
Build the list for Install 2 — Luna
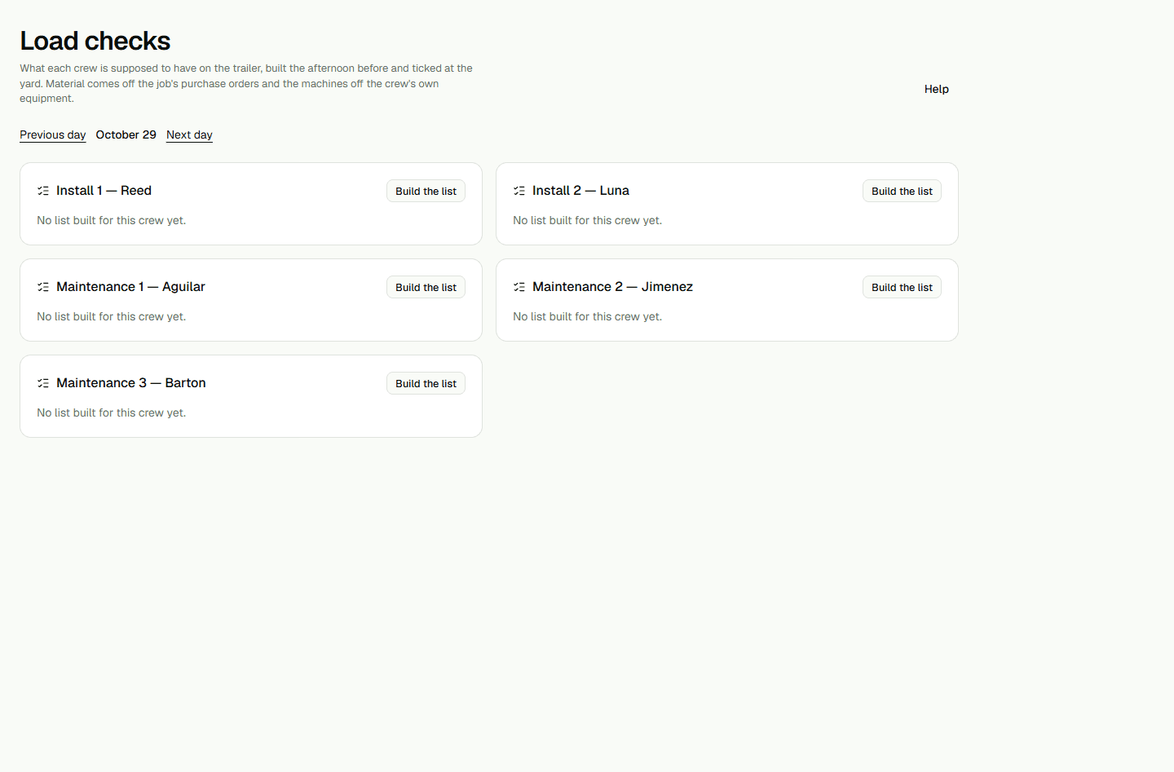(x=902, y=191)
